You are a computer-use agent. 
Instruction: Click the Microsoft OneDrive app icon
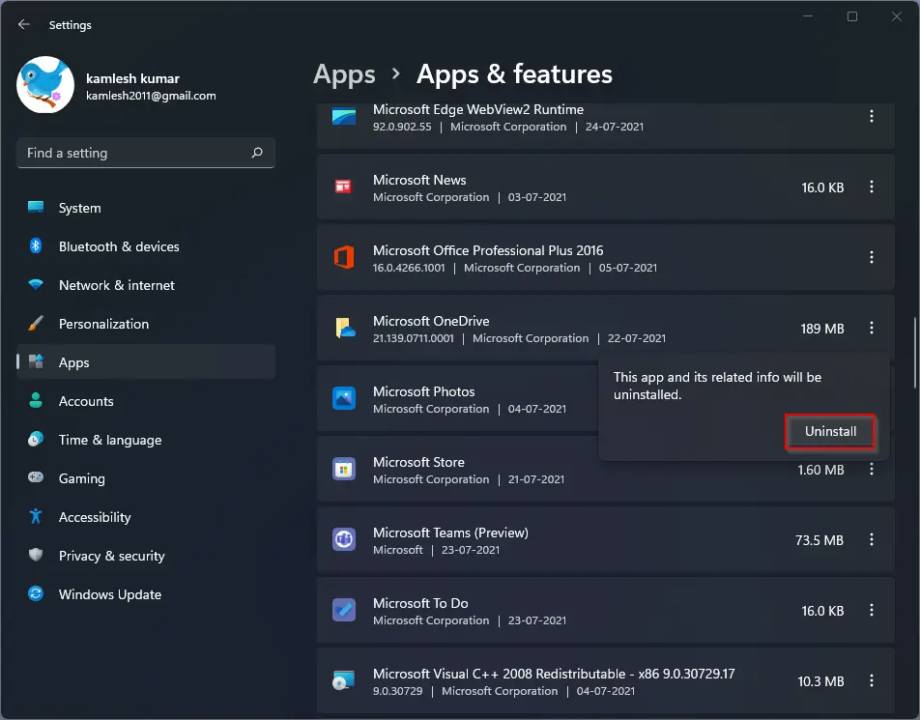click(x=345, y=328)
